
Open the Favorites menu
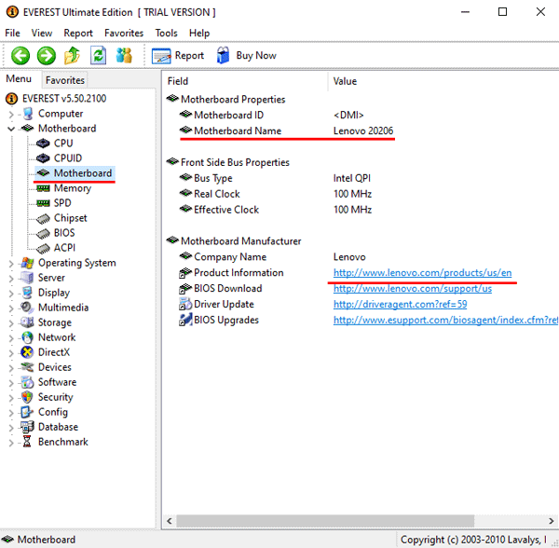click(x=124, y=34)
